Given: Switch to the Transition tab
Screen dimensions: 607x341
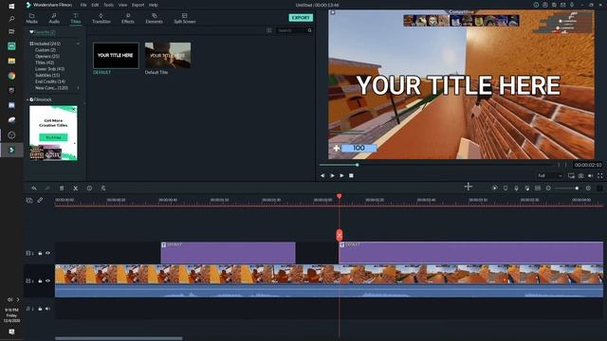Looking at the screenshot, I should click(101, 18).
